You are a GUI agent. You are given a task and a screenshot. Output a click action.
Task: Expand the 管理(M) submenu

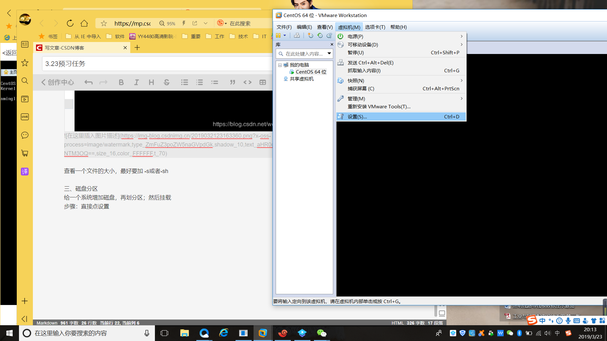click(401, 99)
